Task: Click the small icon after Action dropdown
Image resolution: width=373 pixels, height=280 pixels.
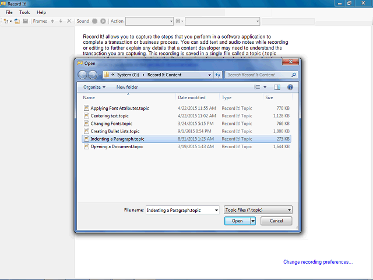Action: point(178,21)
